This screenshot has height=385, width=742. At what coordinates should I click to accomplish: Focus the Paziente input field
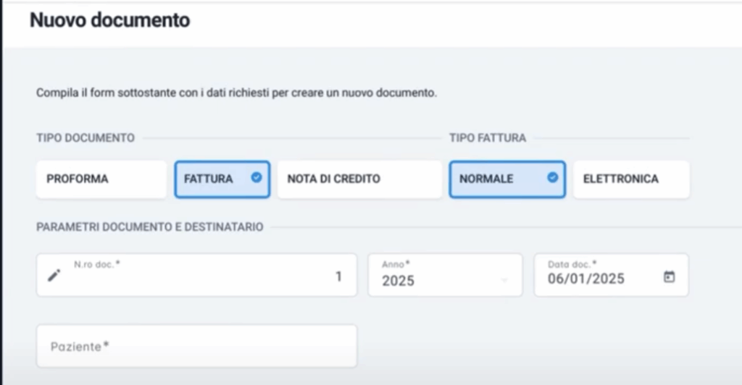click(196, 346)
